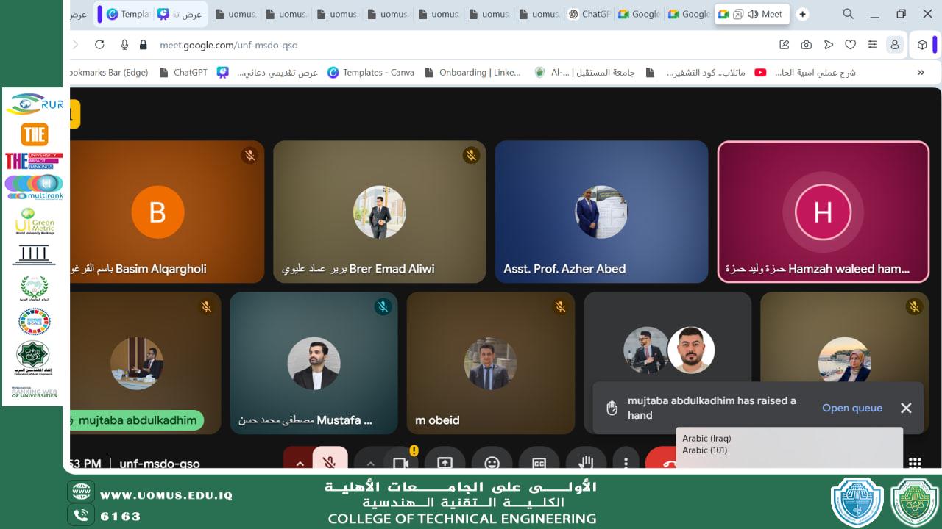The width and height of the screenshot is (942, 529).
Task: Open queue link in raised hand notification
Action: coord(851,408)
